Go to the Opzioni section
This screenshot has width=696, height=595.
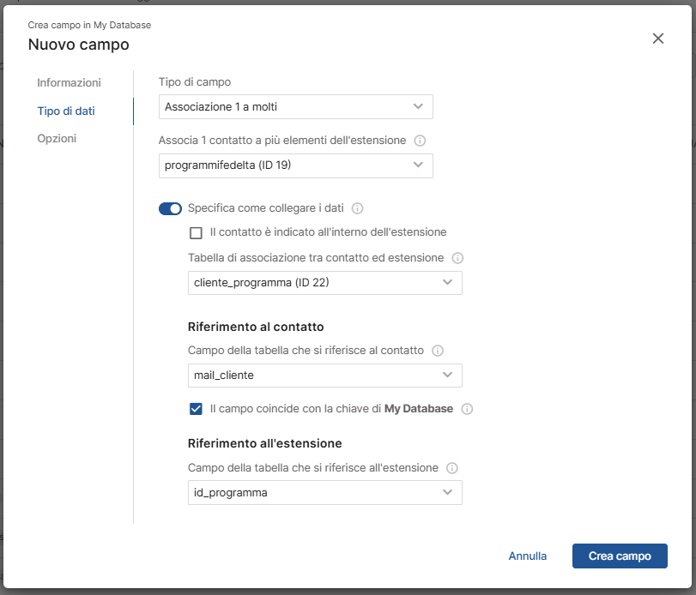(57, 139)
